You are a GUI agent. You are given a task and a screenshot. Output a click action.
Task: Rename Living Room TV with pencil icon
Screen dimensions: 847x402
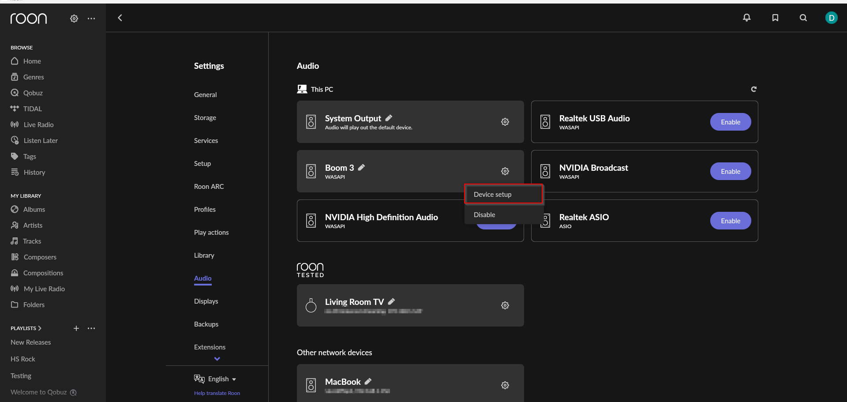click(391, 301)
